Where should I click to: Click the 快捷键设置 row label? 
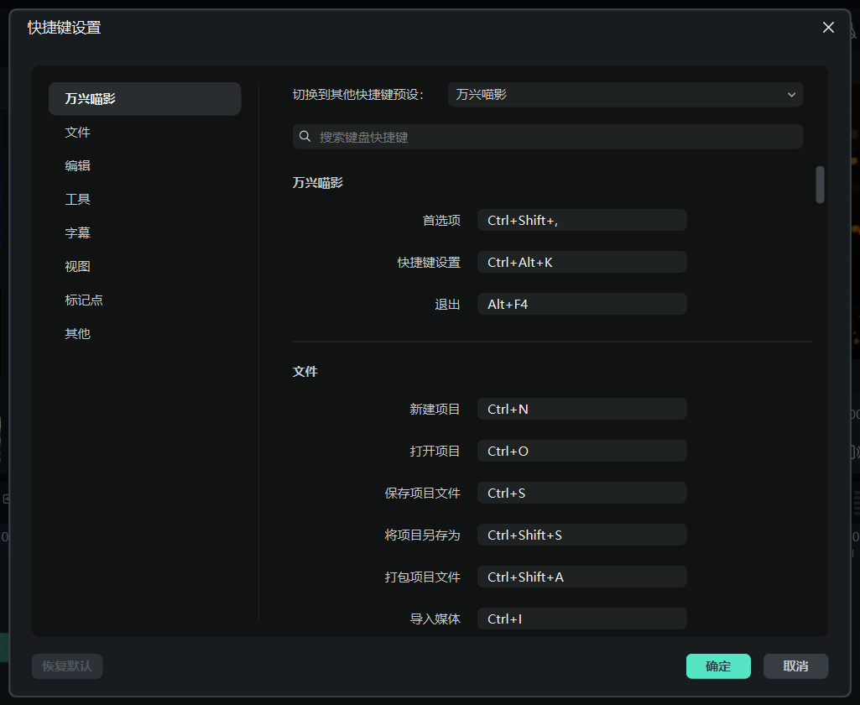click(429, 263)
